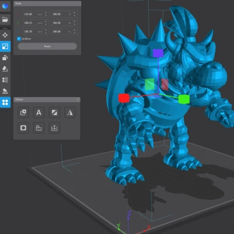Toggle the Others four-dots tool

(x=5, y=102)
